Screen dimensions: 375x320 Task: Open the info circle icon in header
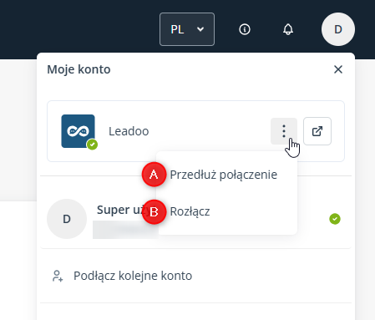[x=245, y=29]
